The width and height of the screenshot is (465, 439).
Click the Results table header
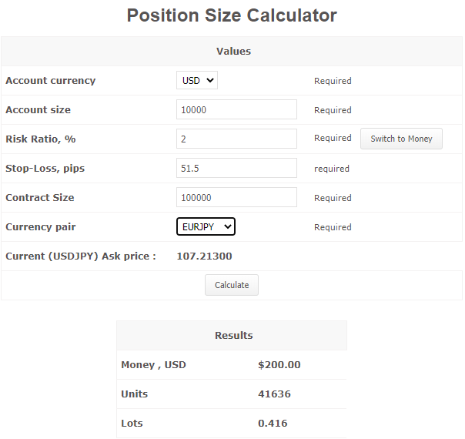[233, 335]
